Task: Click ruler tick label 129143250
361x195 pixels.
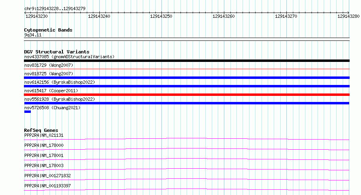Action: pyautogui.click(x=161, y=16)
